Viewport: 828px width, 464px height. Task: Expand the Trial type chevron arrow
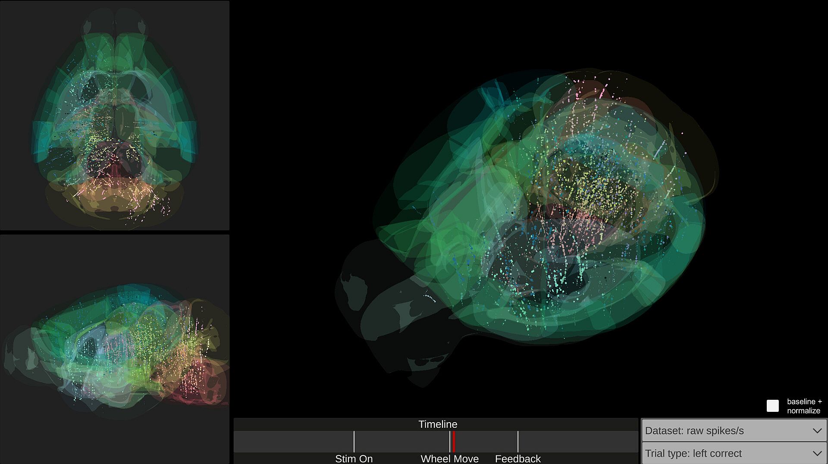817,454
